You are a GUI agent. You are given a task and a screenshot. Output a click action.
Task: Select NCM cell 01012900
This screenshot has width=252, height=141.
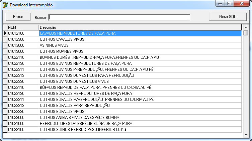click(23, 39)
